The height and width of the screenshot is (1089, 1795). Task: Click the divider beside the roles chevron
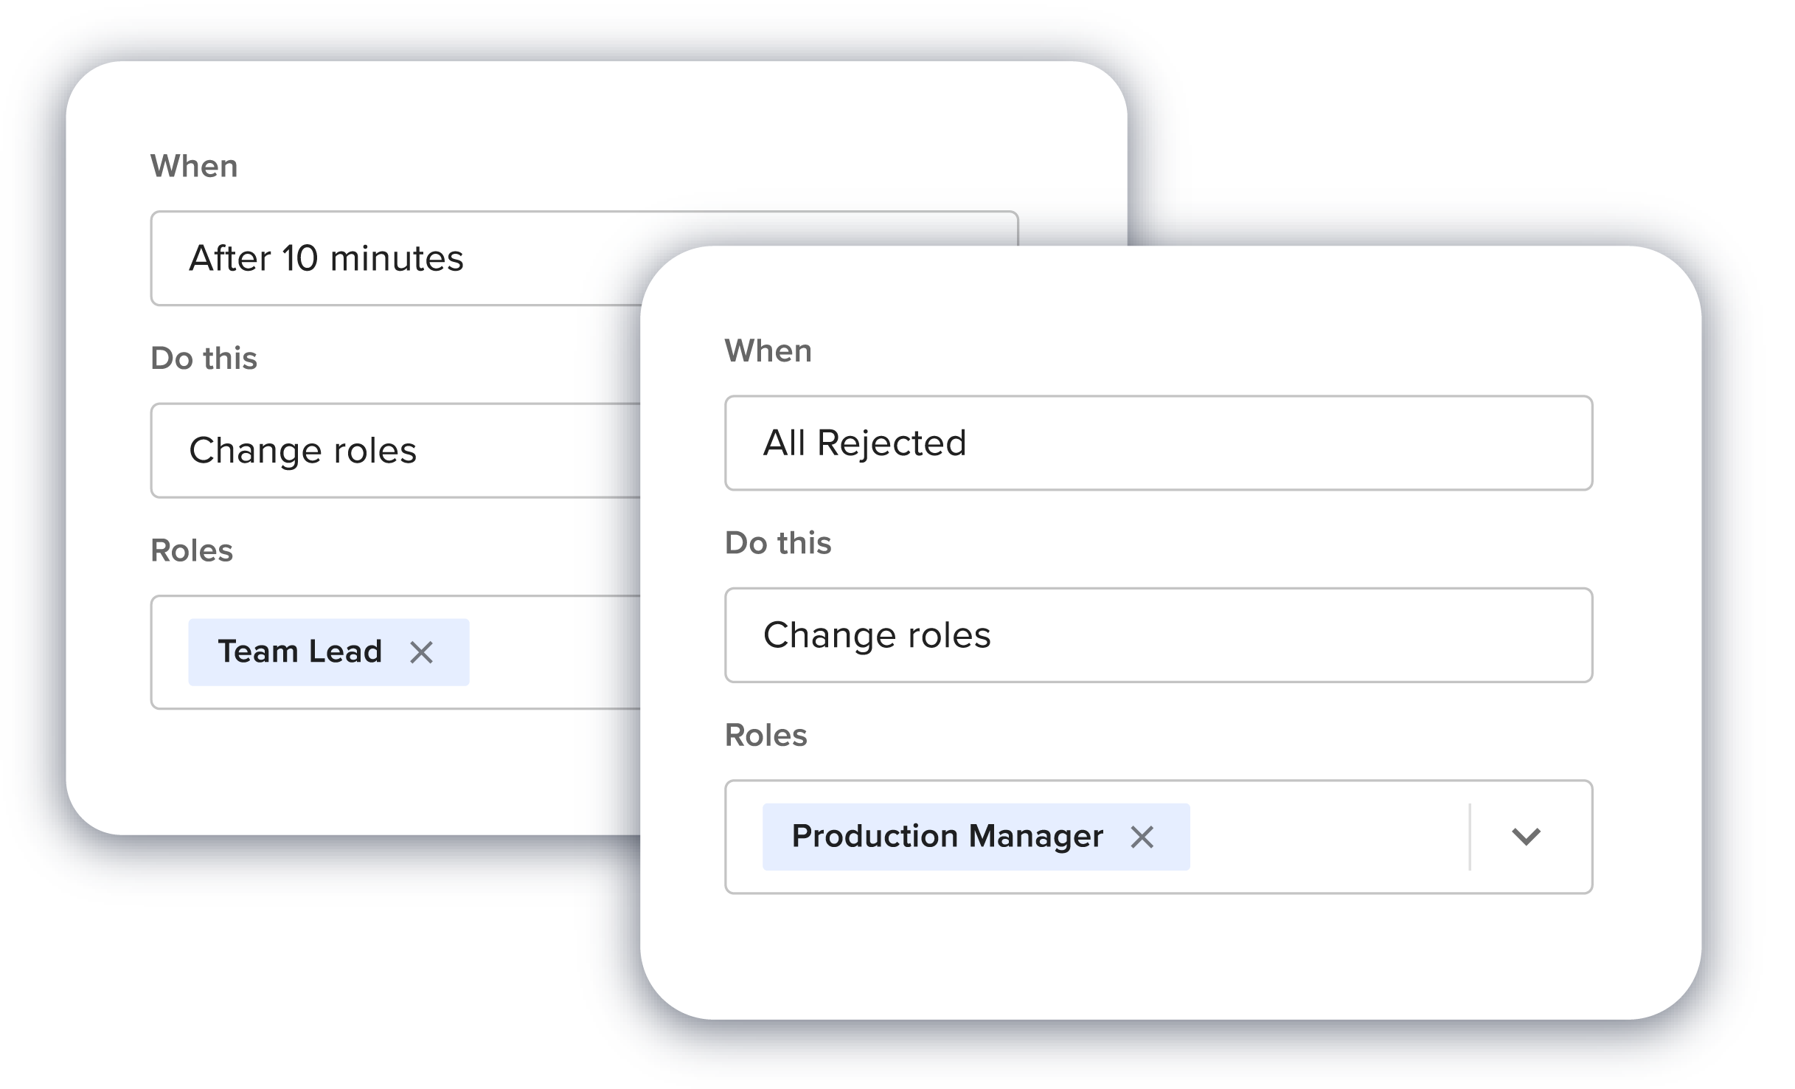(1470, 837)
